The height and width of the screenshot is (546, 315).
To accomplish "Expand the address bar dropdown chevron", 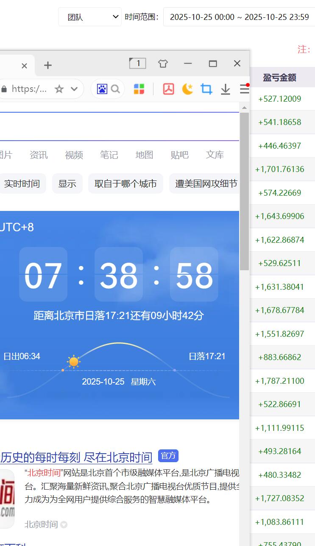I will pos(74,89).
